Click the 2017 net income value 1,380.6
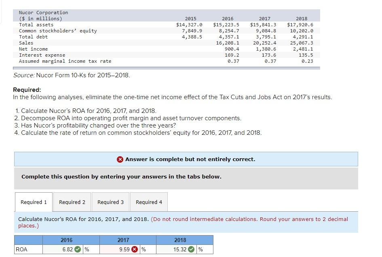 tap(266, 49)
